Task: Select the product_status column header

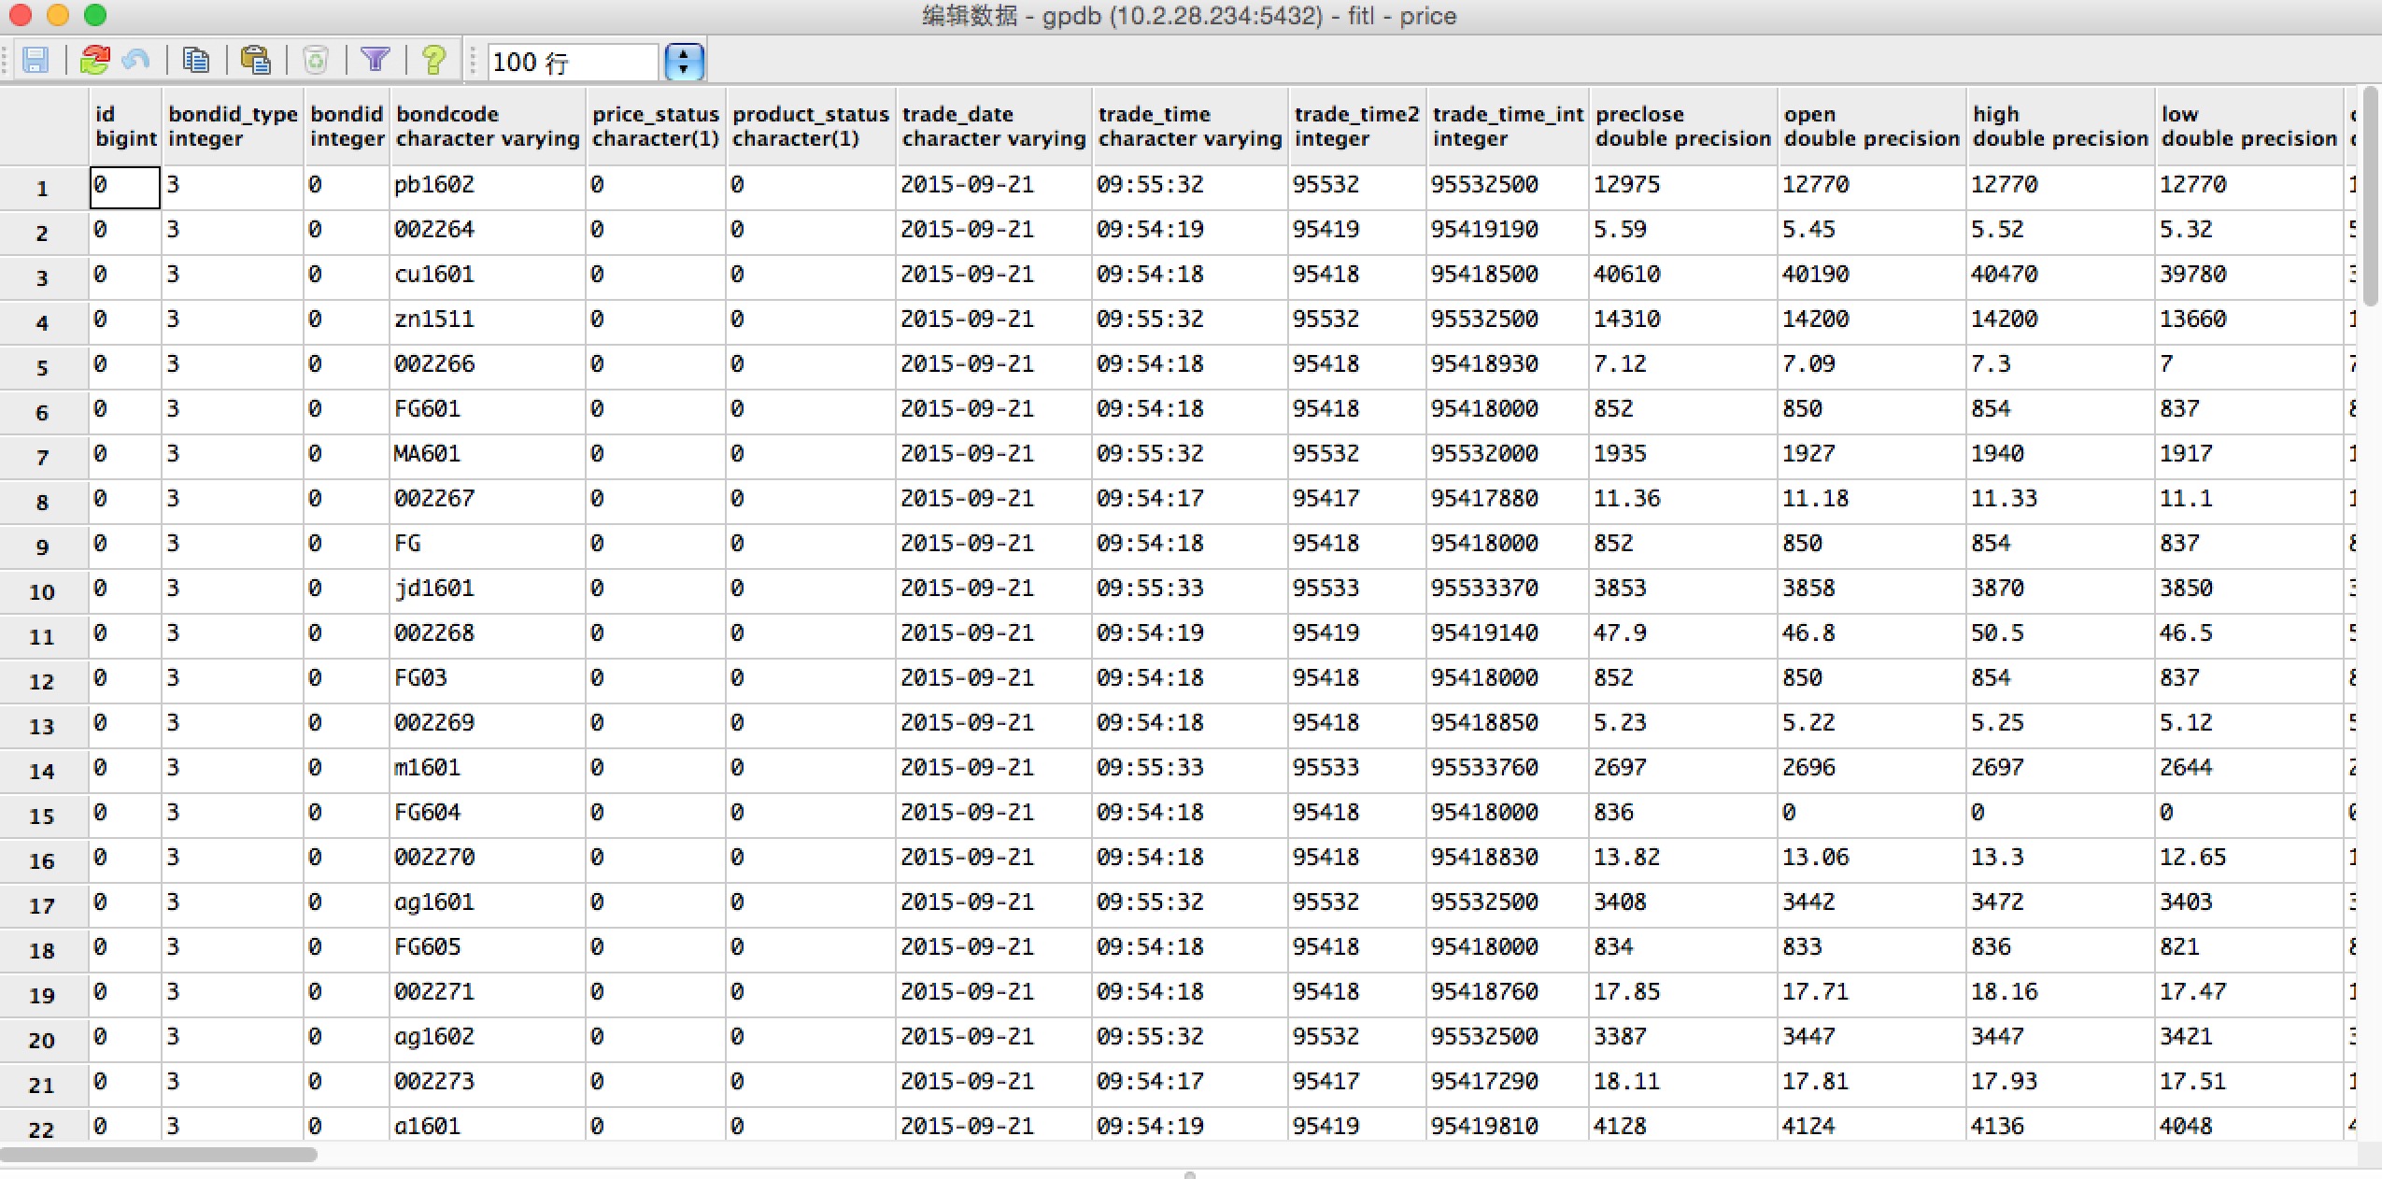Action: pyautogui.click(x=810, y=127)
